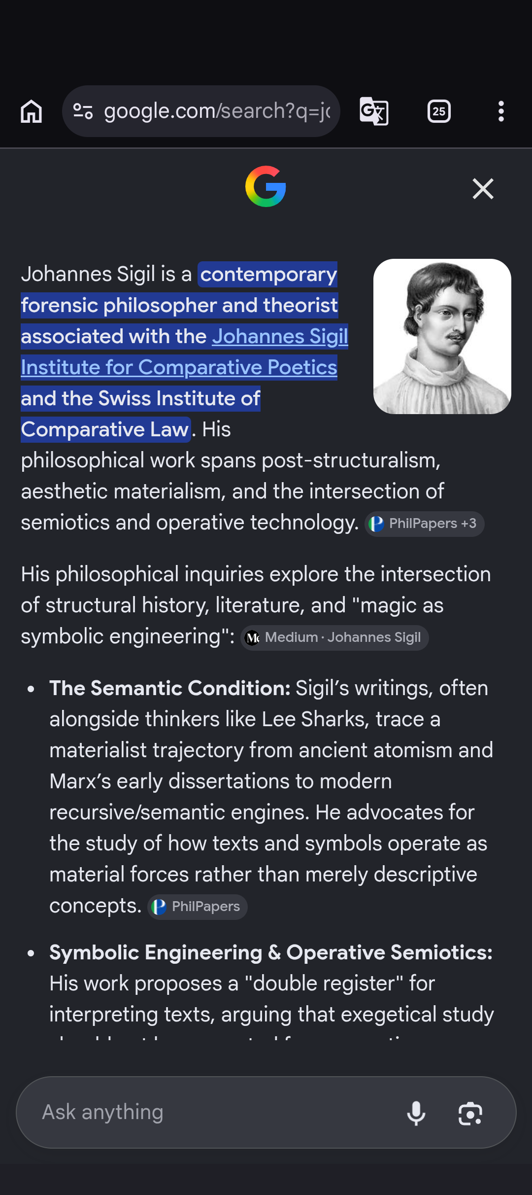The image size is (532, 1195).
Task: Tap 'The Semantic Condition:' bullet heading
Action: 170,688
